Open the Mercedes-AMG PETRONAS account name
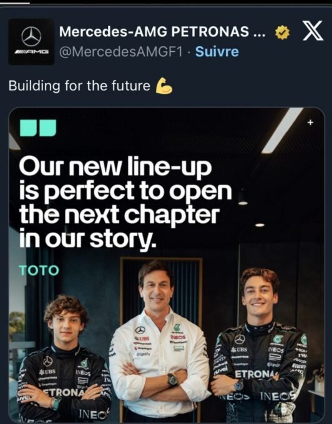The image size is (332, 424). (x=162, y=32)
